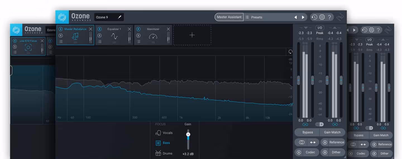
Task: Open settings gear in the right background window
Action: [x=371, y=30]
